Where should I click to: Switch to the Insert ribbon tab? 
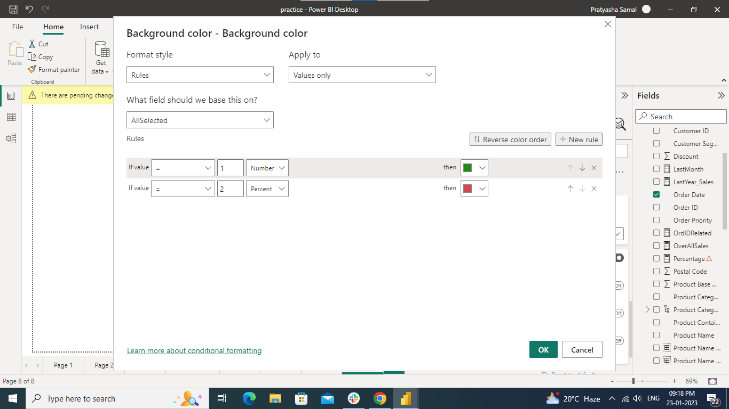(x=90, y=27)
